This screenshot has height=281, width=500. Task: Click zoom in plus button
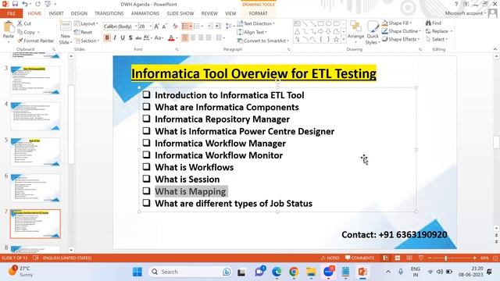474,258
